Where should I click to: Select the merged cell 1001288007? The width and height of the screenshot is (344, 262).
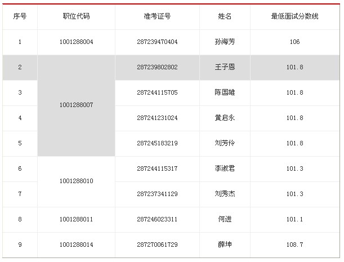click(76, 105)
